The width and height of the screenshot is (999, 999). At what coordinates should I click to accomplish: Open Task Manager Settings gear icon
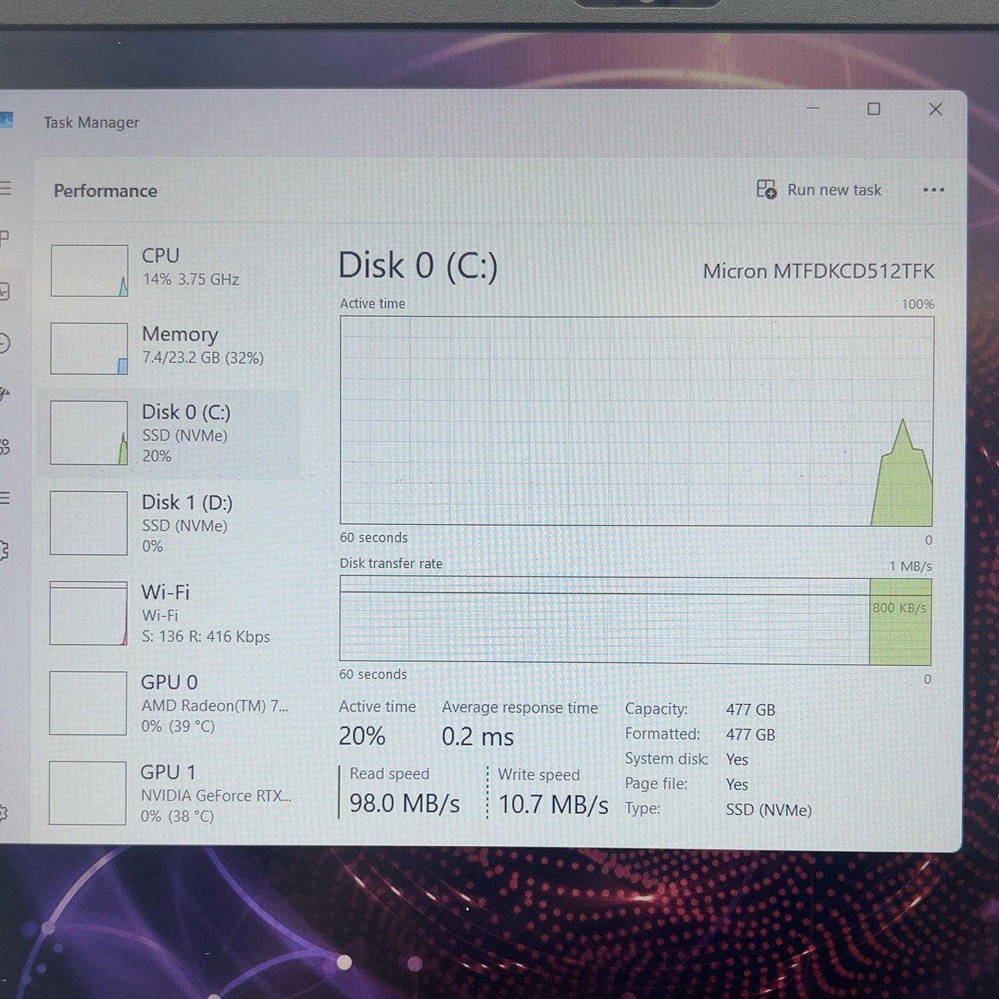[3, 813]
